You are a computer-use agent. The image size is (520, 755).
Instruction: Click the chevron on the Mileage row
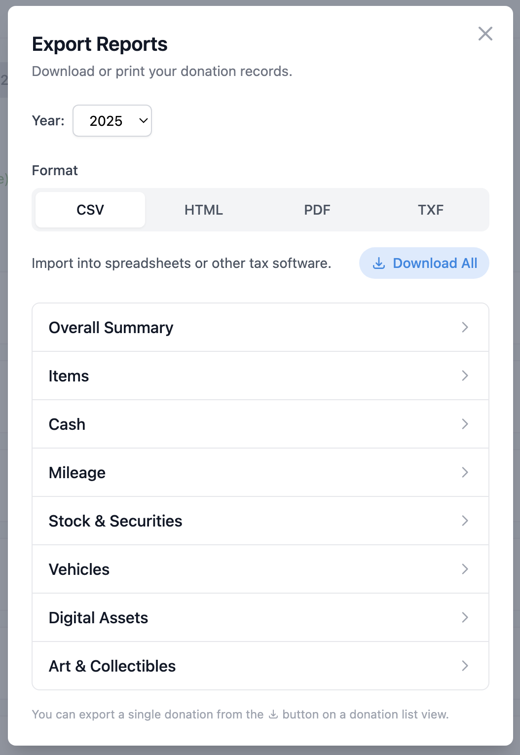[x=465, y=472]
